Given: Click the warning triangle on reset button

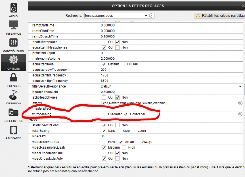Looking at the screenshot, I should (x=198, y=16).
